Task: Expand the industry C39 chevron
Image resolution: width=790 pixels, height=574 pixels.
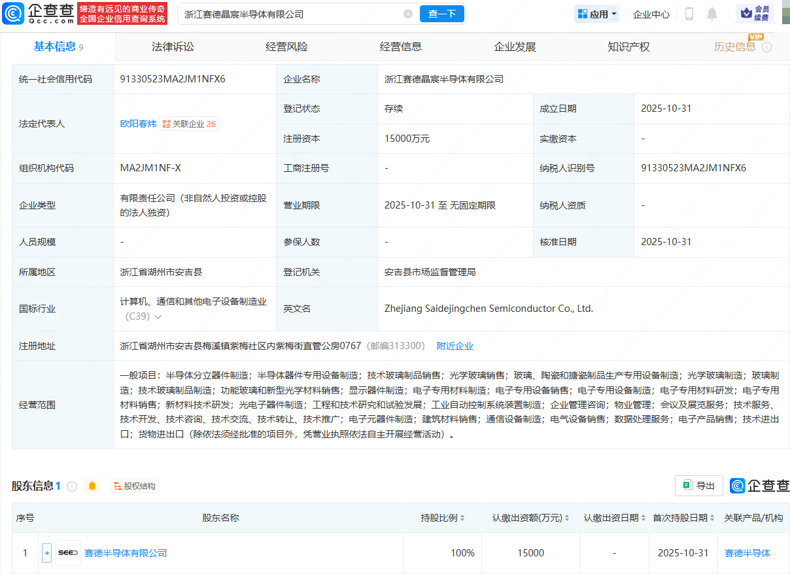Action: coord(158,317)
